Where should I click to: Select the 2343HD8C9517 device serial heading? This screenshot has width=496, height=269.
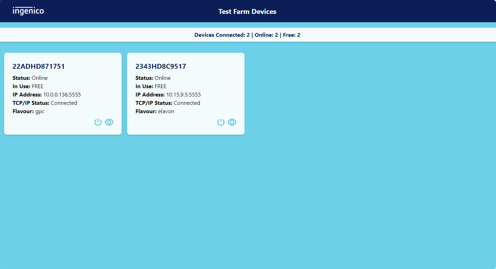(161, 66)
